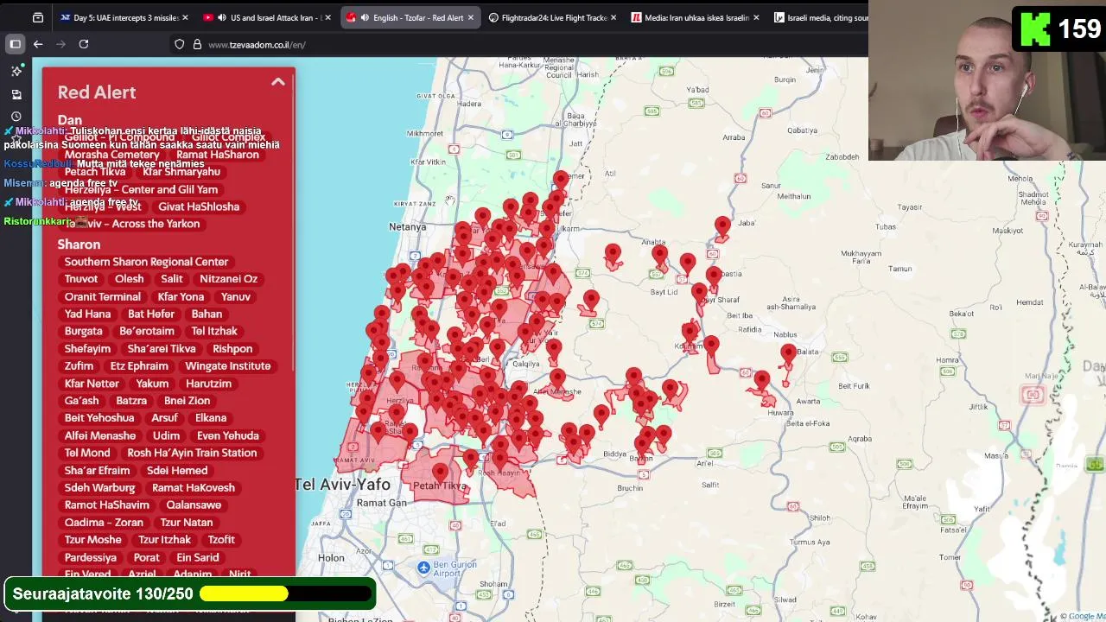Collapse the Red Alert panel chevron
Viewport: 1106px width, 622px height.
(x=277, y=82)
